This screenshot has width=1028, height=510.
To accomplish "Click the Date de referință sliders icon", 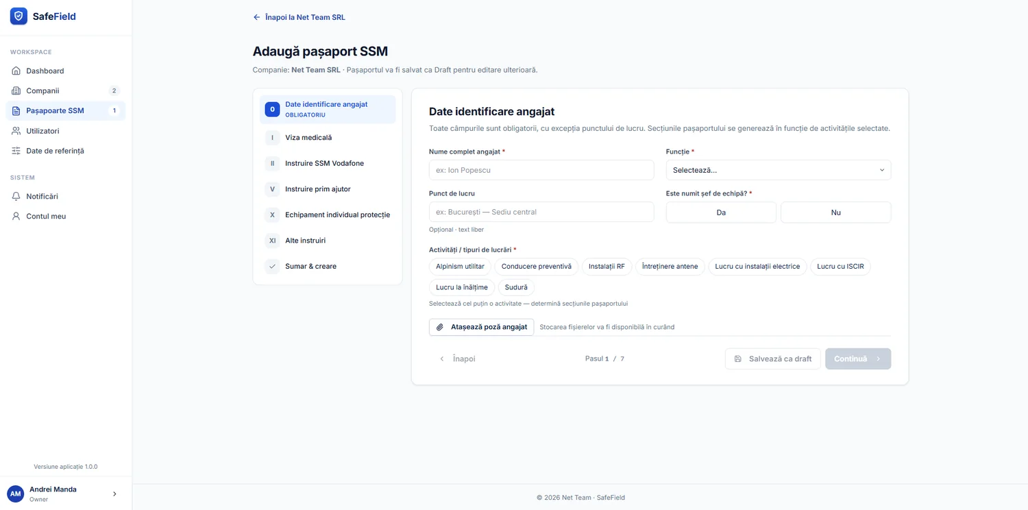I will [16, 151].
